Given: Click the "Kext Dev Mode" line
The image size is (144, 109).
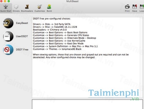Looking at the screenshot, I should pyautogui.click(x=58, y=43).
